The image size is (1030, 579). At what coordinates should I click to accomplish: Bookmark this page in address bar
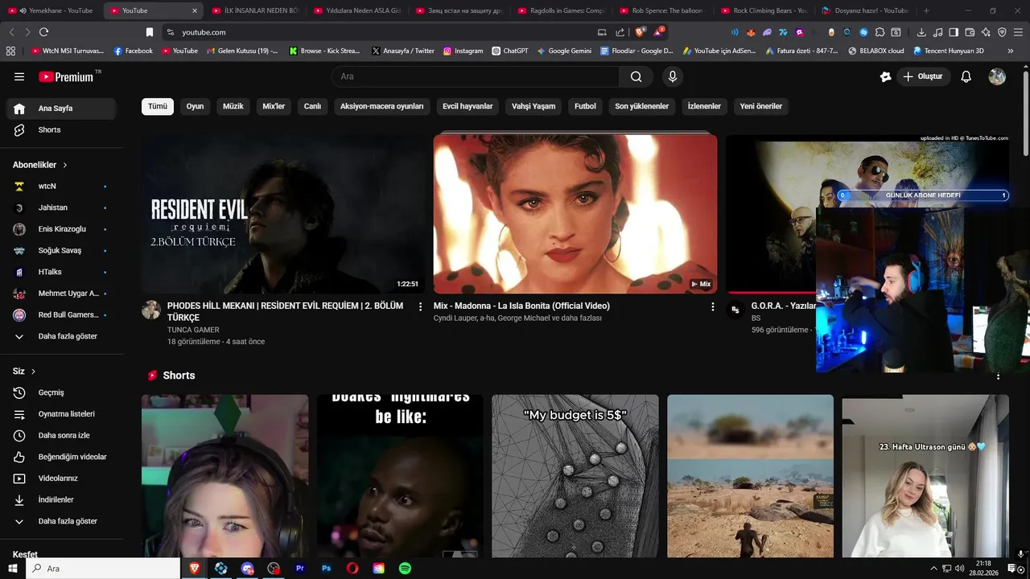point(149,32)
